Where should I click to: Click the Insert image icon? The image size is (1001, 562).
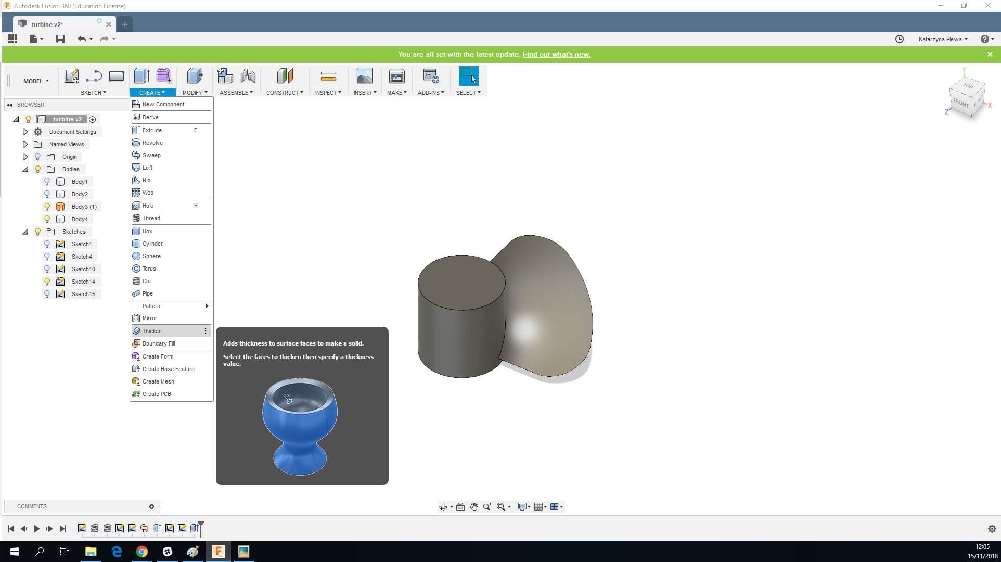coord(364,76)
